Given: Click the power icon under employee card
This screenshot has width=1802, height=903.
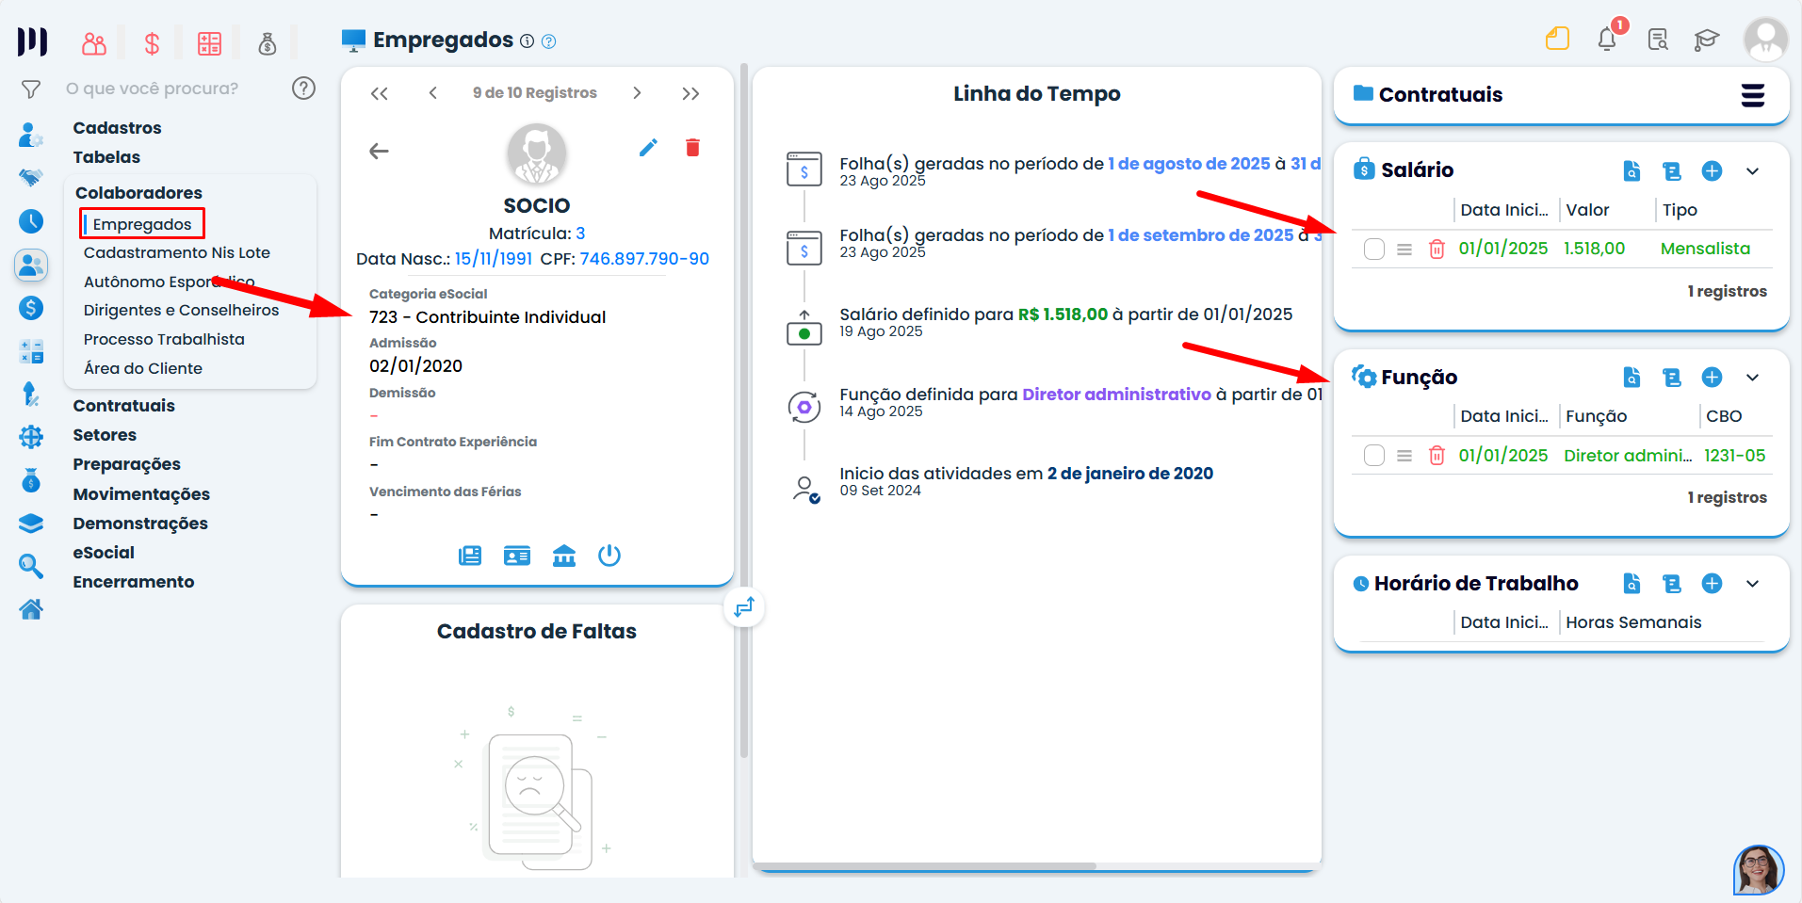Looking at the screenshot, I should tap(609, 556).
